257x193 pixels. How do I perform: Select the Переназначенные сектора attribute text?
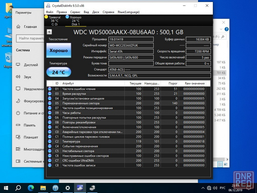point(81,103)
